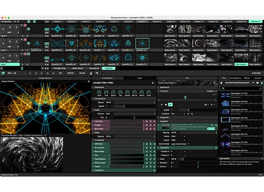Open the Effects browser tab
The image size is (264, 192).
(247, 78)
